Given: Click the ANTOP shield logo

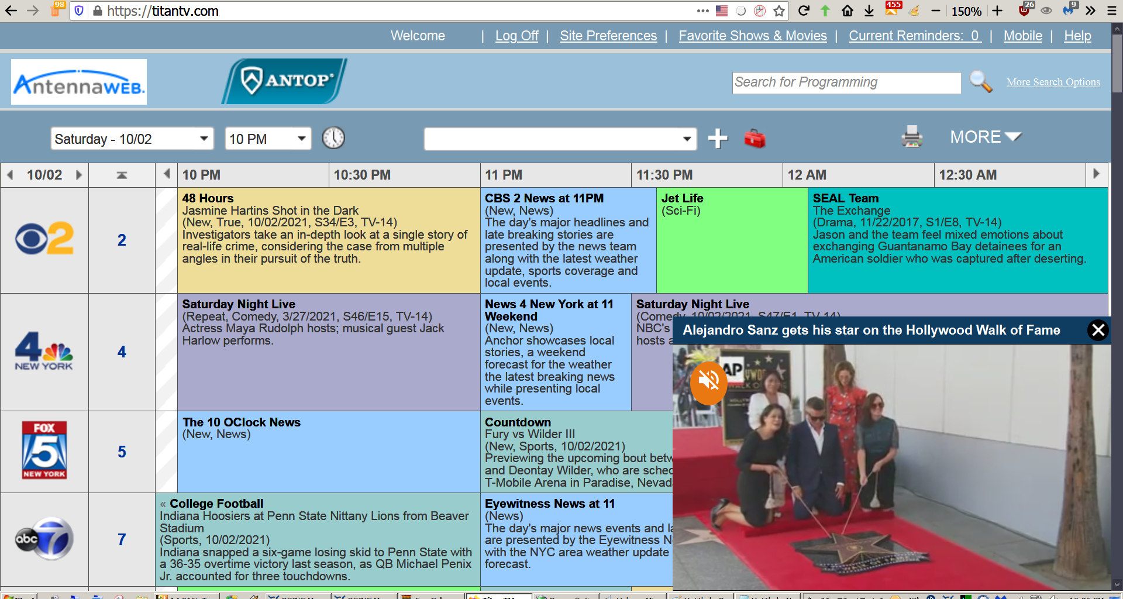Looking at the screenshot, I should tap(285, 81).
